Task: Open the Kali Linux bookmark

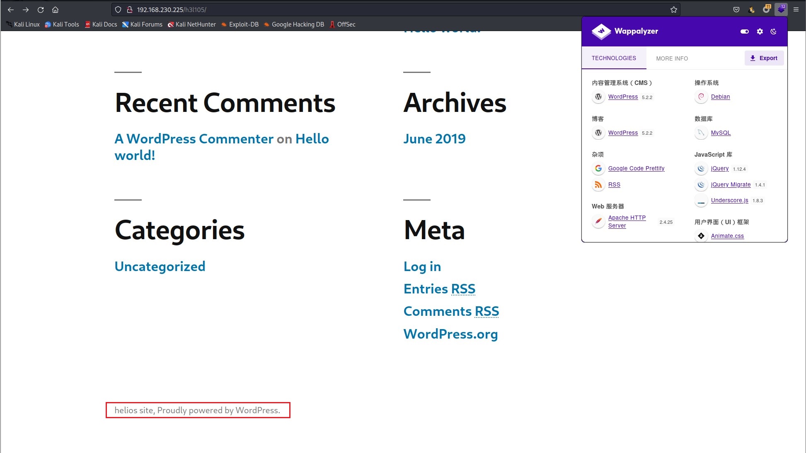Action: [x=23, y=24]
